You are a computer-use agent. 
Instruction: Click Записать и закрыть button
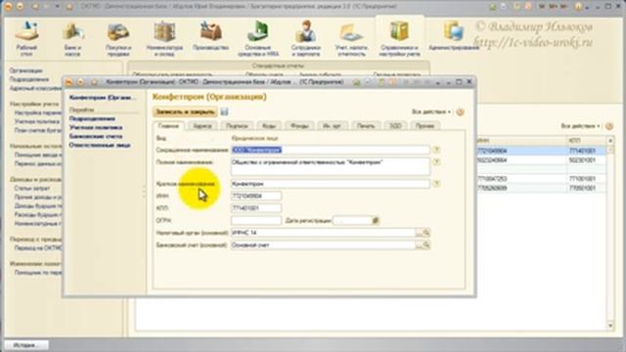click(185, 111)
